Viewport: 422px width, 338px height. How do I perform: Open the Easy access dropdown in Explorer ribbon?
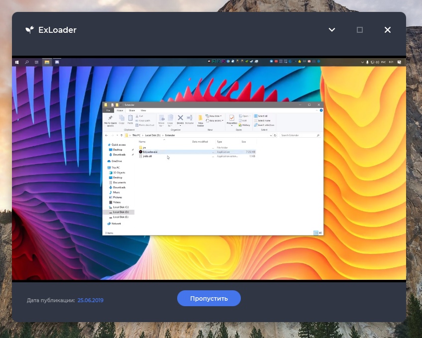tap(214, 121)
